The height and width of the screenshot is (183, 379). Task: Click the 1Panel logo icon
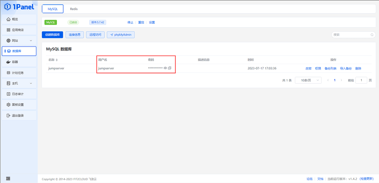pos(8,7)
